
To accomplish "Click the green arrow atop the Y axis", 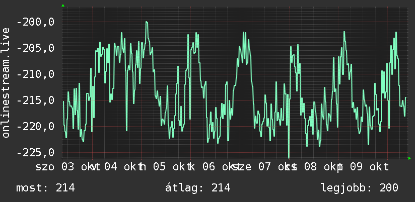I will pos(63,6).
